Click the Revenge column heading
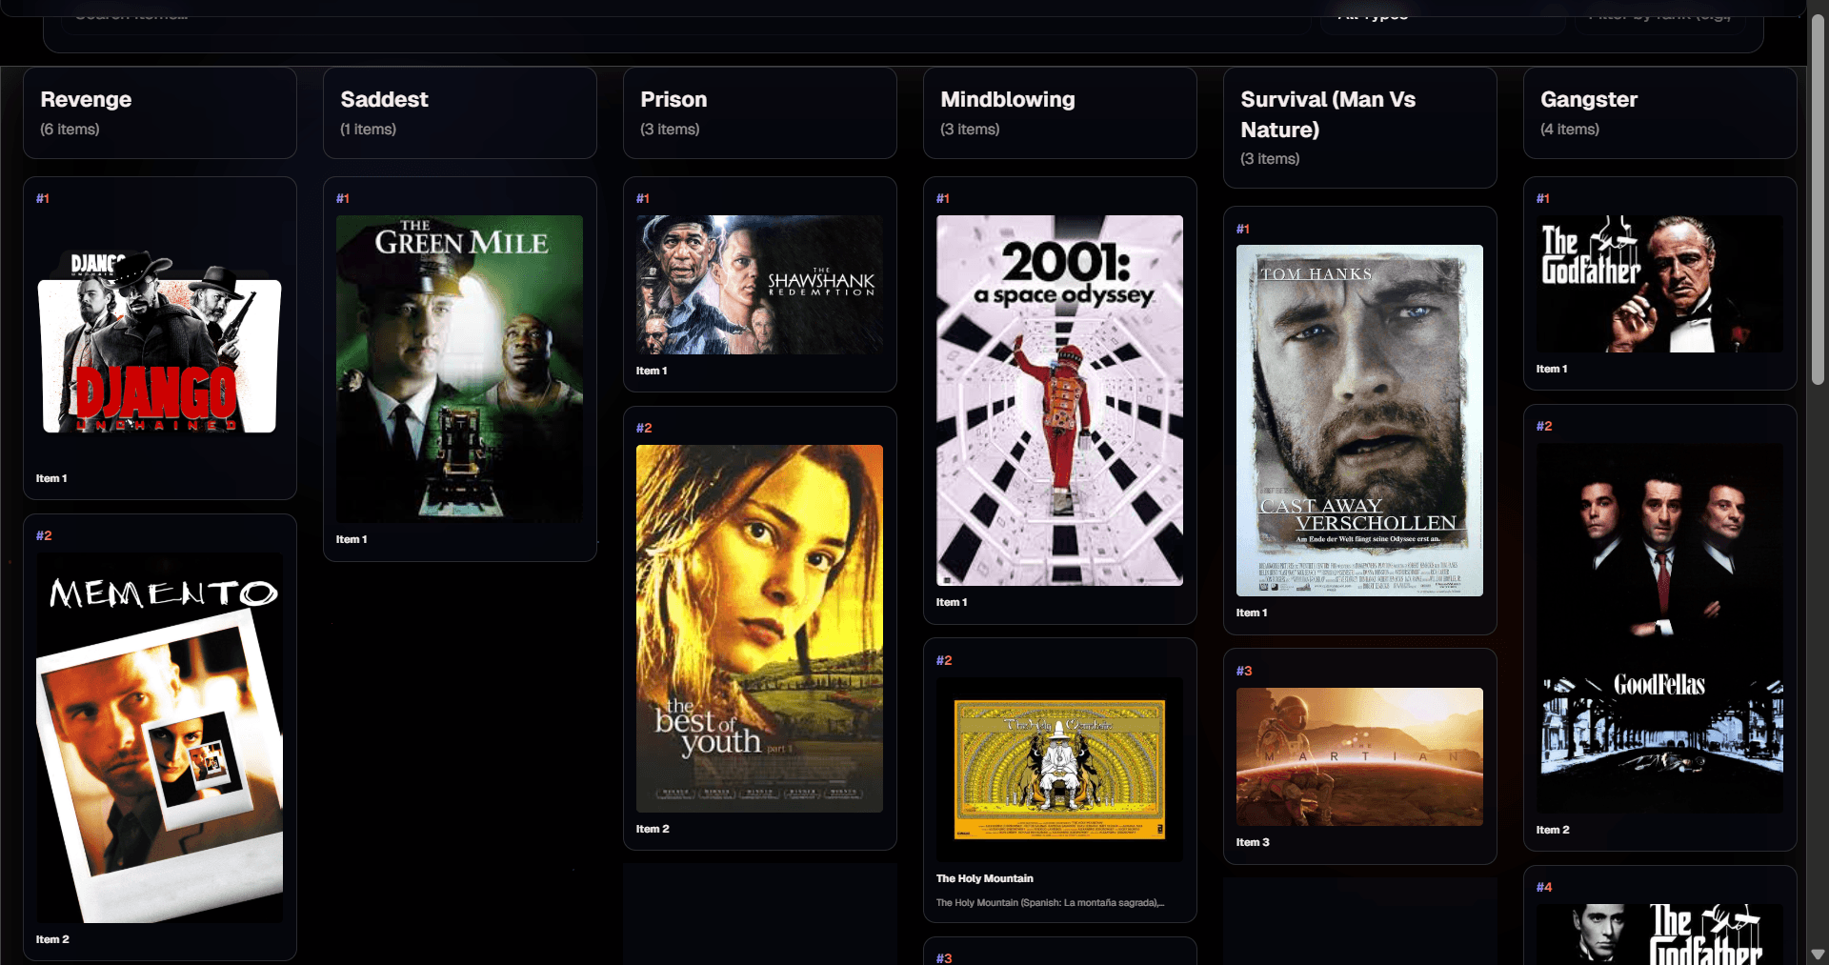Image resolution: width=1829 pixels, height=965 pixels. click(x=86, y=99)
